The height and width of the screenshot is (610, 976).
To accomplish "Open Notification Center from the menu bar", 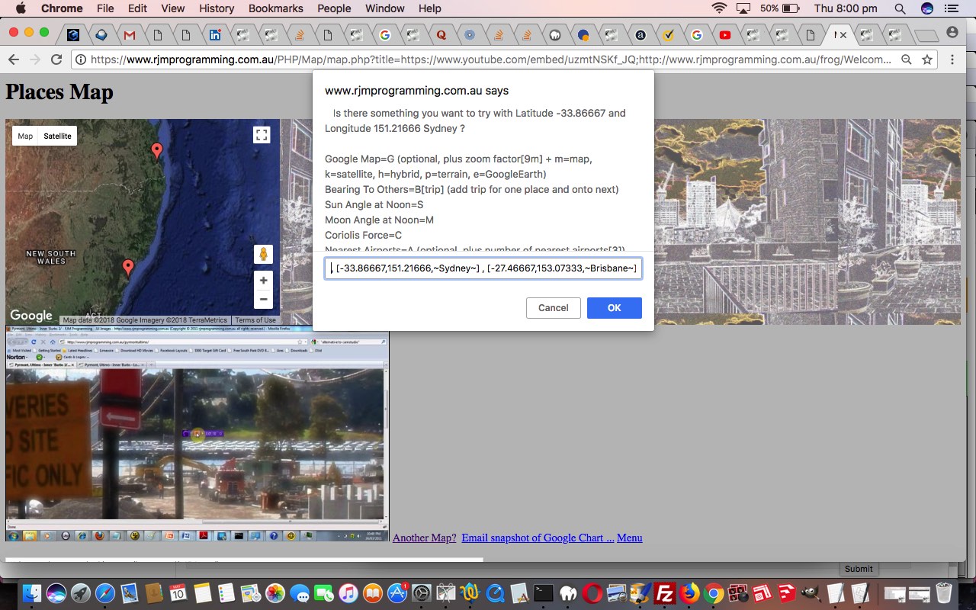I will click(950, 8).
